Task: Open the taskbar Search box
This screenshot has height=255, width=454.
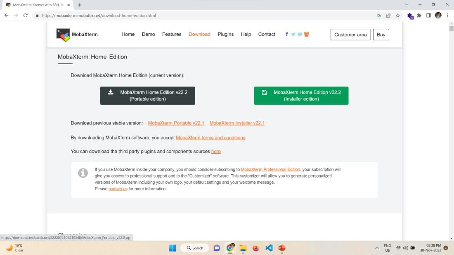Action: click(x=195, y=248)
